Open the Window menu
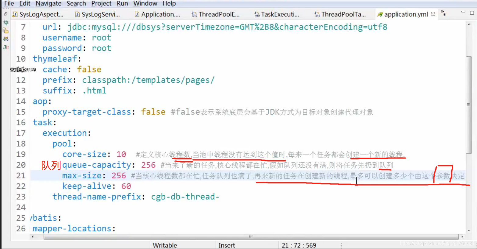Screen dimensions: 477x249 [145, 3]
